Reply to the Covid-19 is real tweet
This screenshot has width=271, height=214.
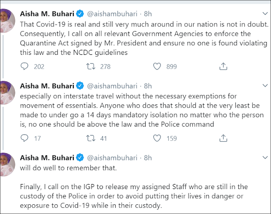pos(25,66)
